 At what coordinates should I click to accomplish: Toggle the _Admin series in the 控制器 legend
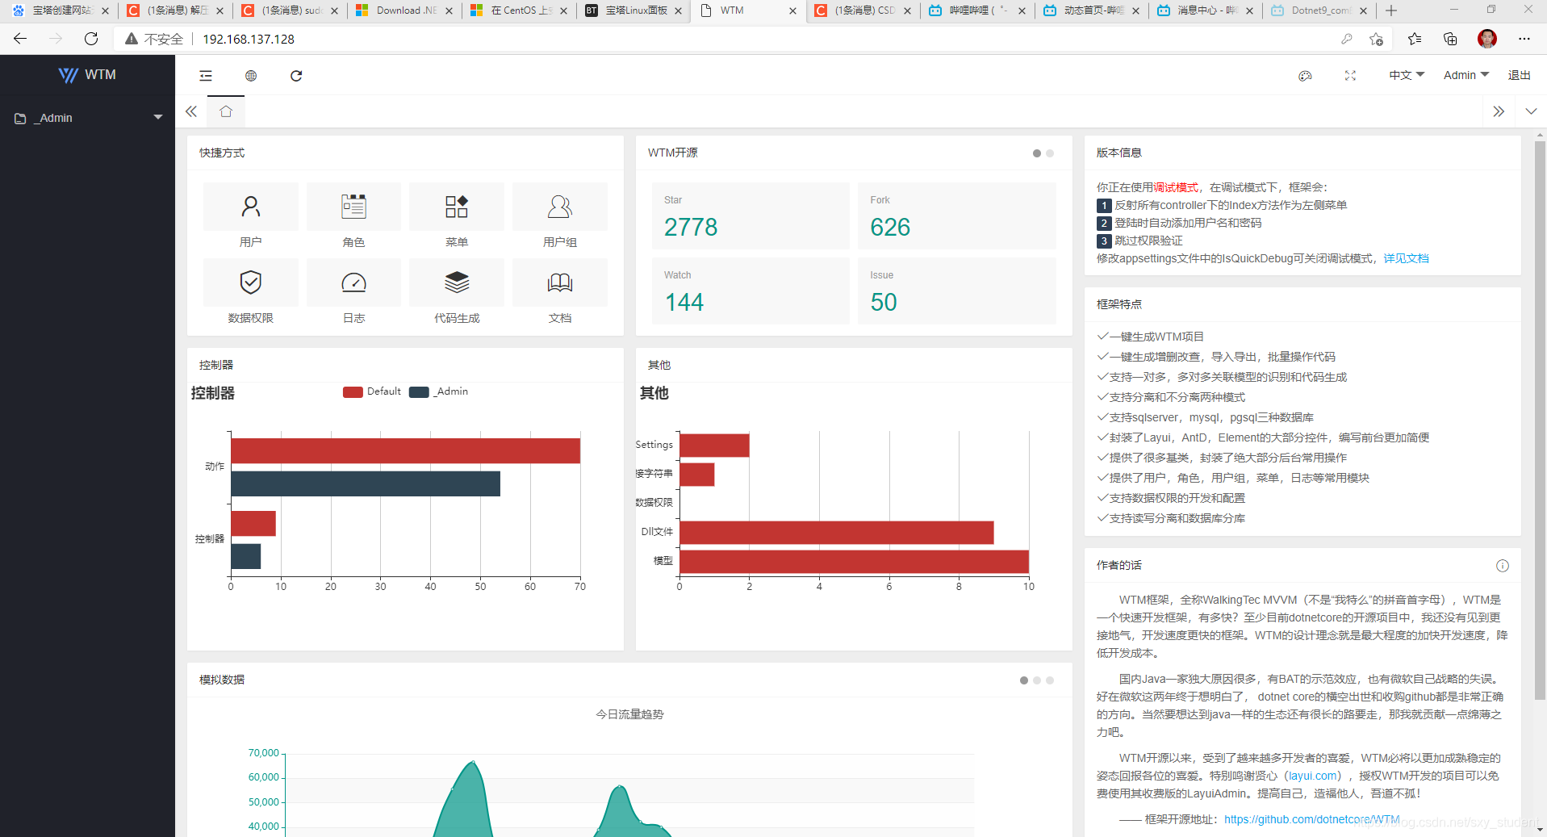(438, 391)
